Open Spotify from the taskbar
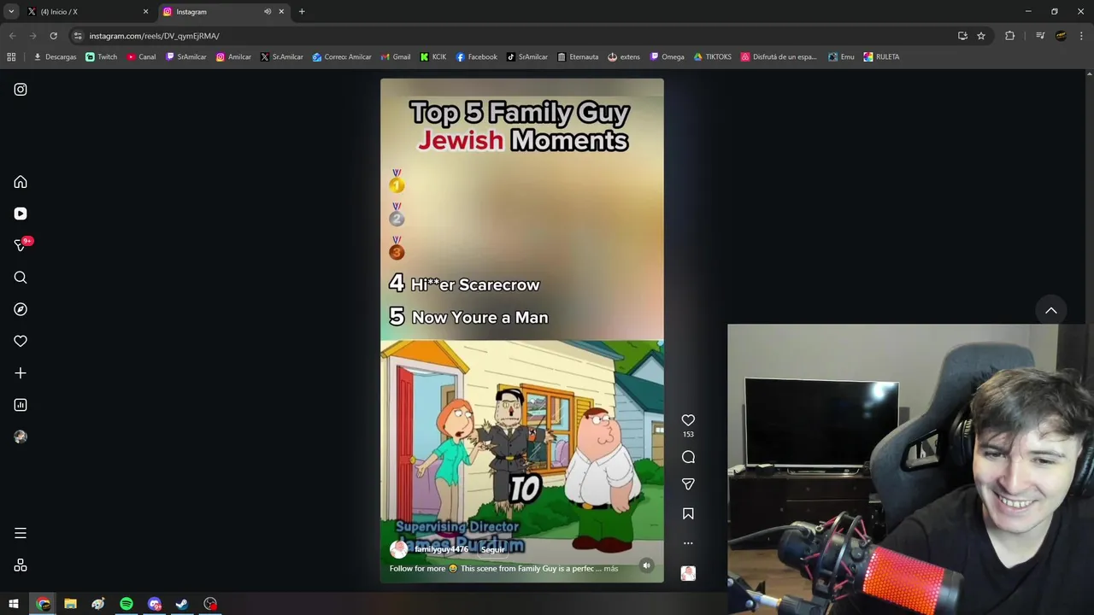This screenshot has width=1094, height=615. [x=126, y=604]
